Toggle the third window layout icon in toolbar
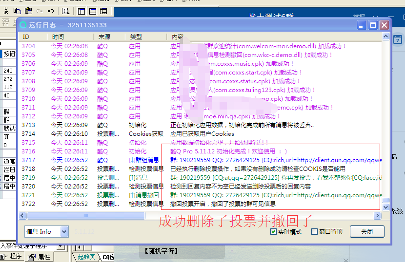405x262 pixels. tap(103, 11)
